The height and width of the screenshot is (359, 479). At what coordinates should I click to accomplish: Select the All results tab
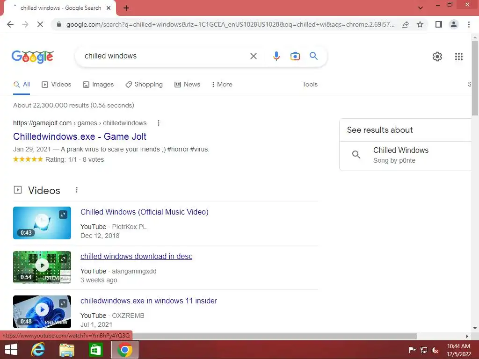tap(22, 85)
